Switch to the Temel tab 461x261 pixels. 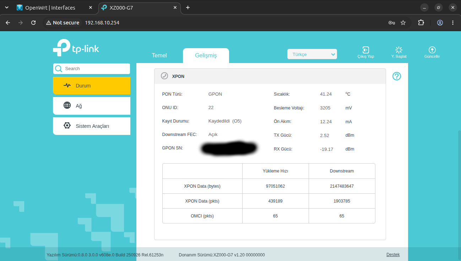point(159,56)
